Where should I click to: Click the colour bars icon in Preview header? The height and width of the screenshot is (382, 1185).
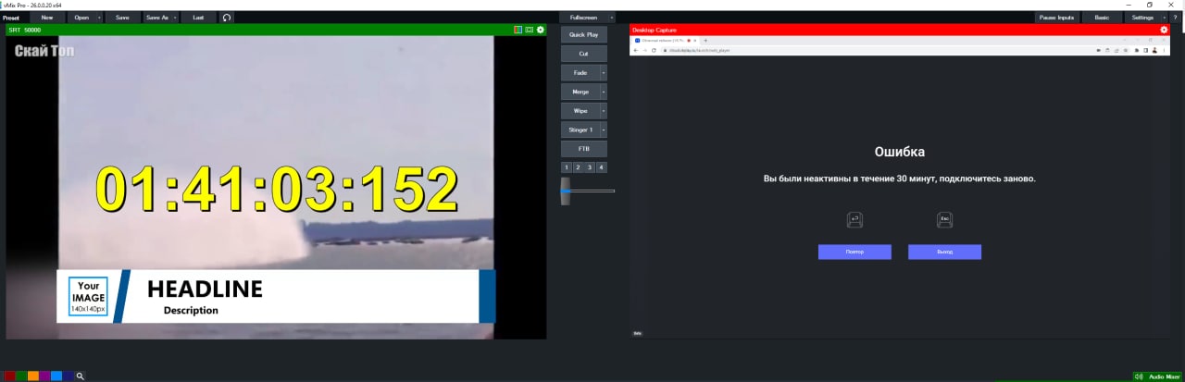click(x=519, y=30)
